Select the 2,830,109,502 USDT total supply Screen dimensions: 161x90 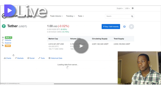click(x=122, y=44)
